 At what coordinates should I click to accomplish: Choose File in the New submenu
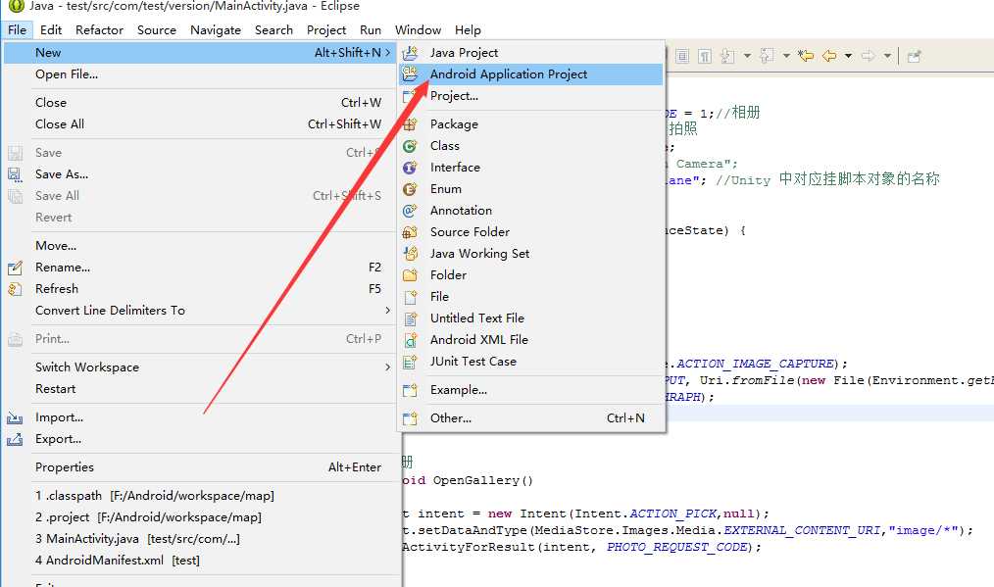pos(531,297)
